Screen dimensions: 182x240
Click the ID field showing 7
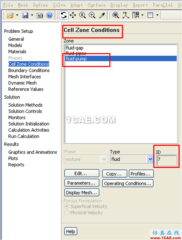(x=167, y=160)
